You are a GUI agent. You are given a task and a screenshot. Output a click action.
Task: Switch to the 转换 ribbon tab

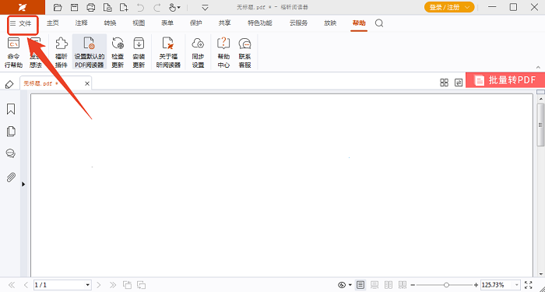click(x=110, y=23)
